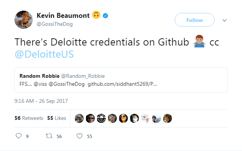Image resolution: width=242 pixels, height=151 pixels.
Task: Follow Kevin Beaumont
Action: tap(194, 20)
